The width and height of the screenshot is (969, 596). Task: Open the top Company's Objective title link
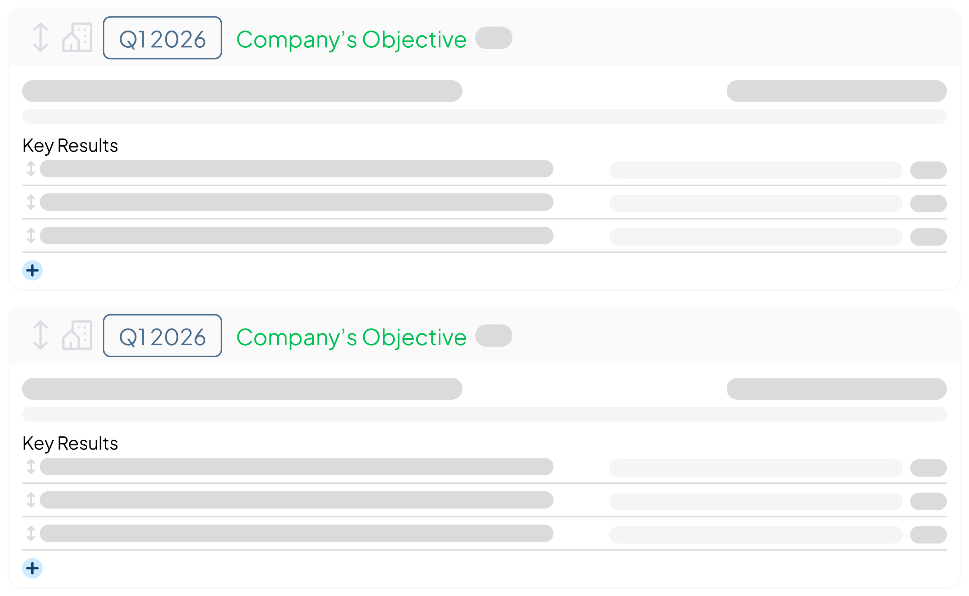tap(351, 39)
